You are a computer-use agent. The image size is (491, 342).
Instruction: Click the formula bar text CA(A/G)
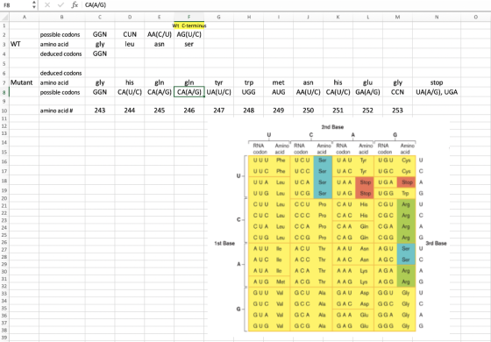(96, 5)
